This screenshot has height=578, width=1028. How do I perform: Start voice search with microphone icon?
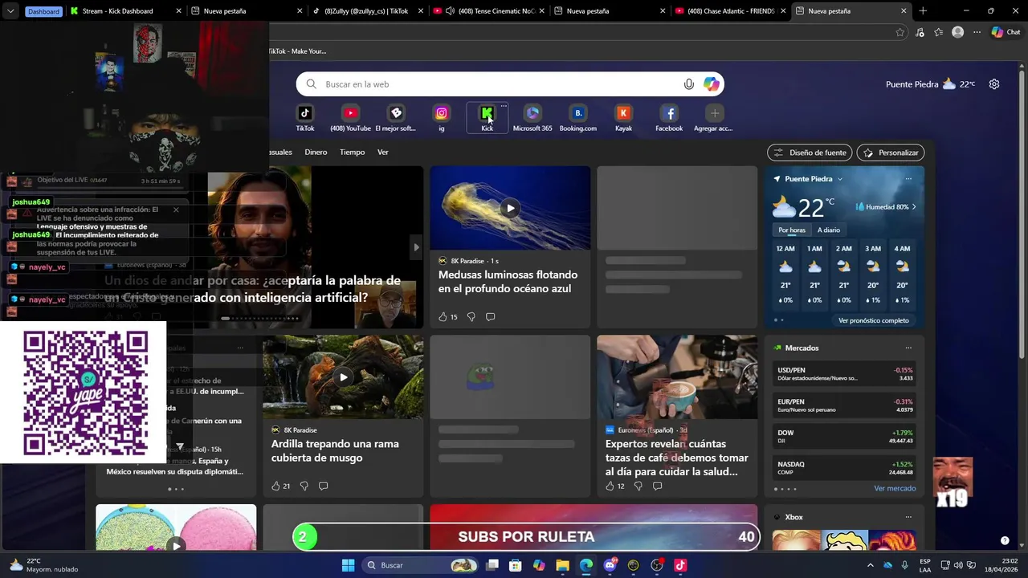(688, 84)
